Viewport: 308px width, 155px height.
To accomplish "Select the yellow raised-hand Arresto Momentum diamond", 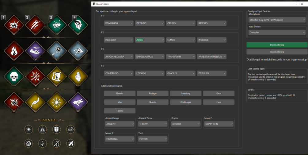I will click(78, 76).
